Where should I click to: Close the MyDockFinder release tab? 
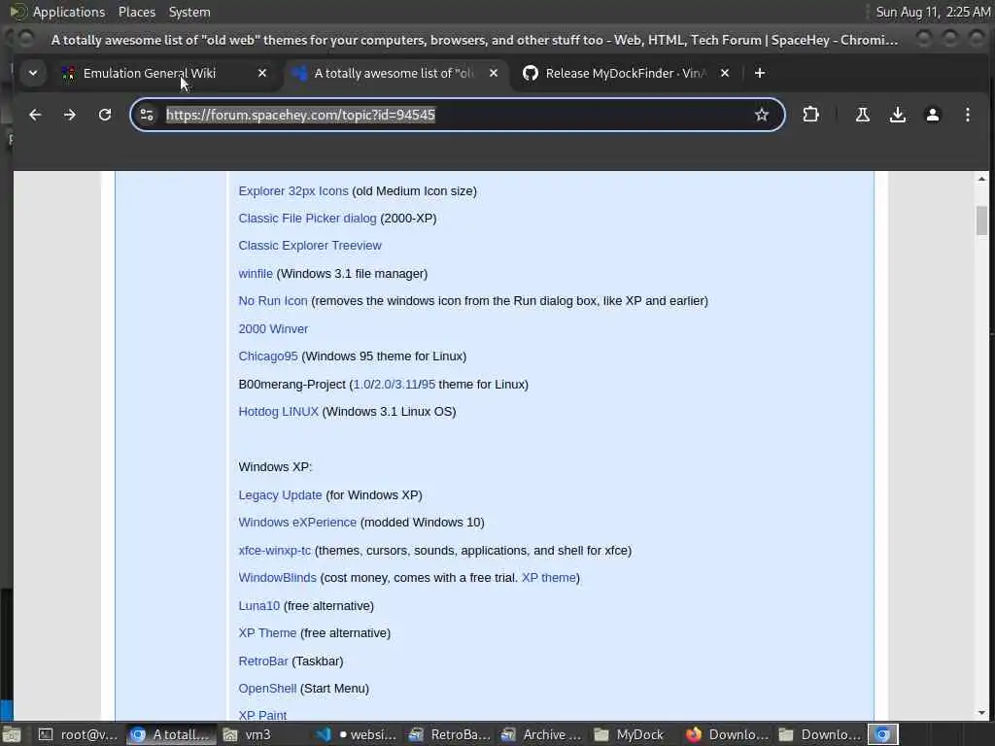tap(725, 73)
